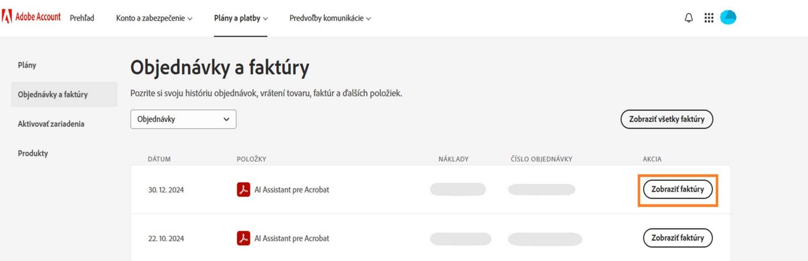The width and height of the screenshot is (808, 261).
Task: Open Produkty in the sidebar
Action: [x=33, y=153]
